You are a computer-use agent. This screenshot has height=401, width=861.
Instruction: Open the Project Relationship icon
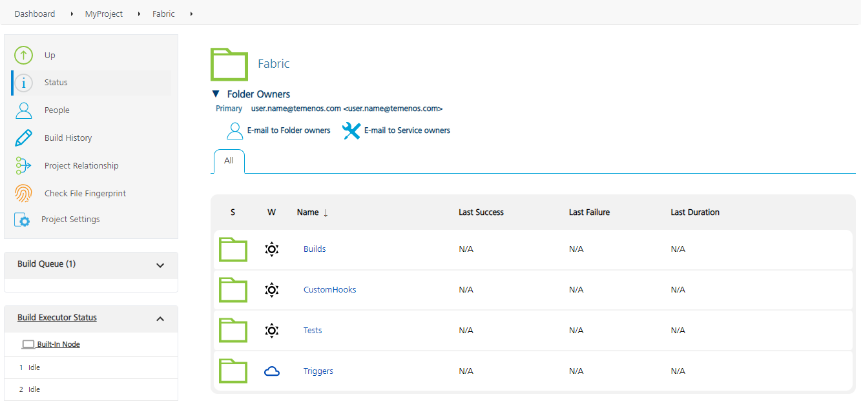pos(24,166)
